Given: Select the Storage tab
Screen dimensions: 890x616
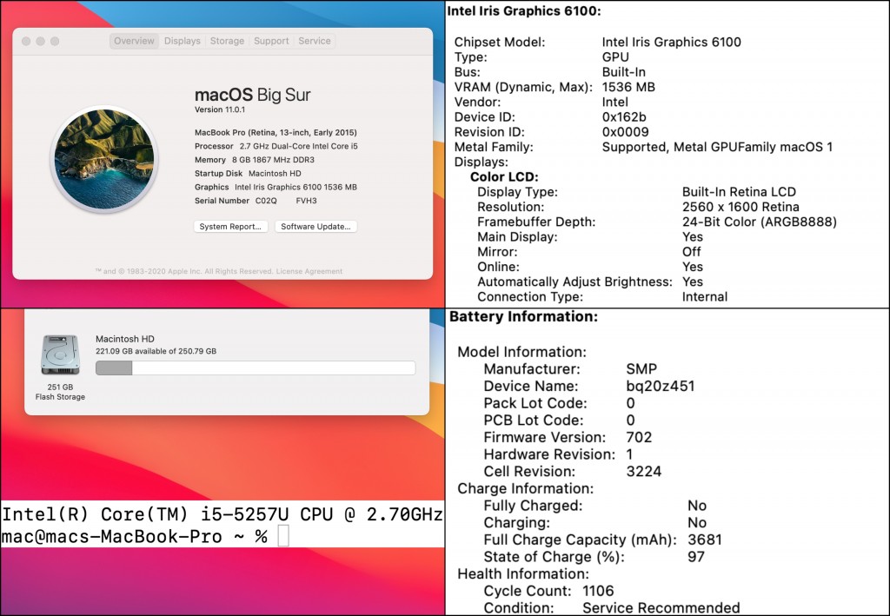Looking at the screenshot, I should 227,41.
